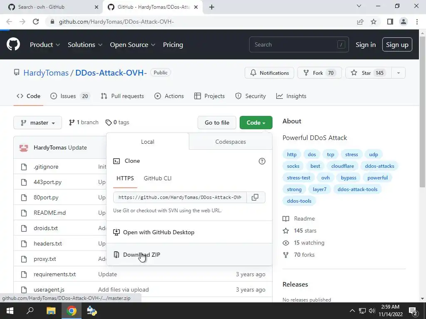Show hidden tray icons chevron

pyautogui.click(x=352, y=311)
